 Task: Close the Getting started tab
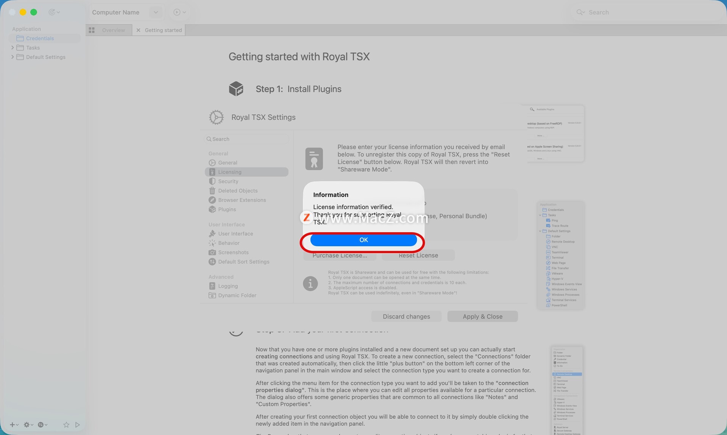point(138,30)
